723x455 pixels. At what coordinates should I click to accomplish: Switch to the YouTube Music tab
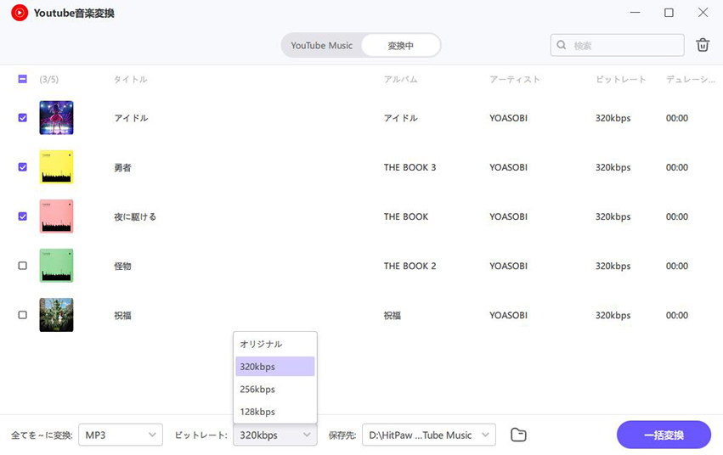pyautogui.click(x=322, y=46)
